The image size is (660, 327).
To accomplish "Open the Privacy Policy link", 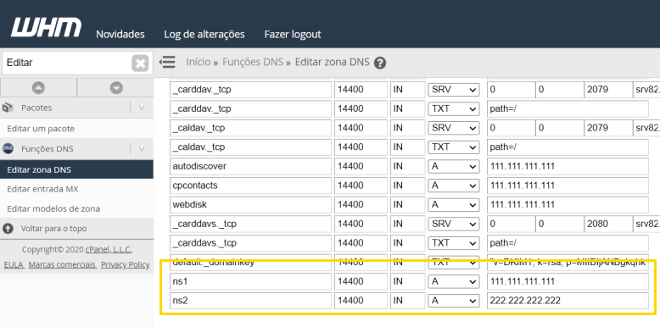I will [x=125, y=265].
